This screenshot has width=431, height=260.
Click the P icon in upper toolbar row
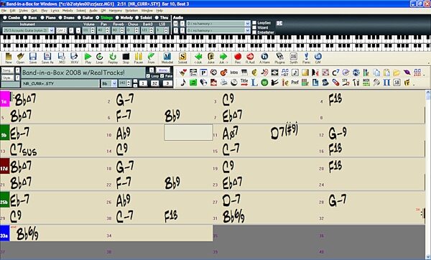[203, 73]
